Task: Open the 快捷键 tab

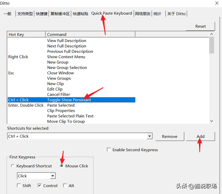Action: click(42, 14)
